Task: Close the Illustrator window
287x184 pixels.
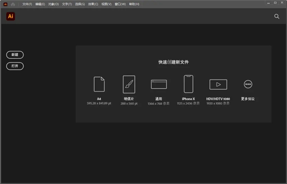Action: [282, 3]
